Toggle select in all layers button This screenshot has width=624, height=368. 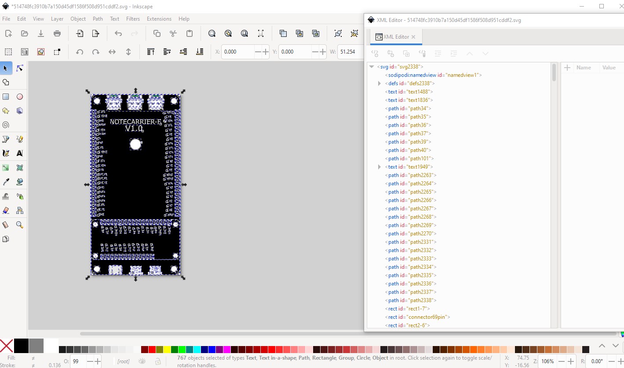coord(25,52)
